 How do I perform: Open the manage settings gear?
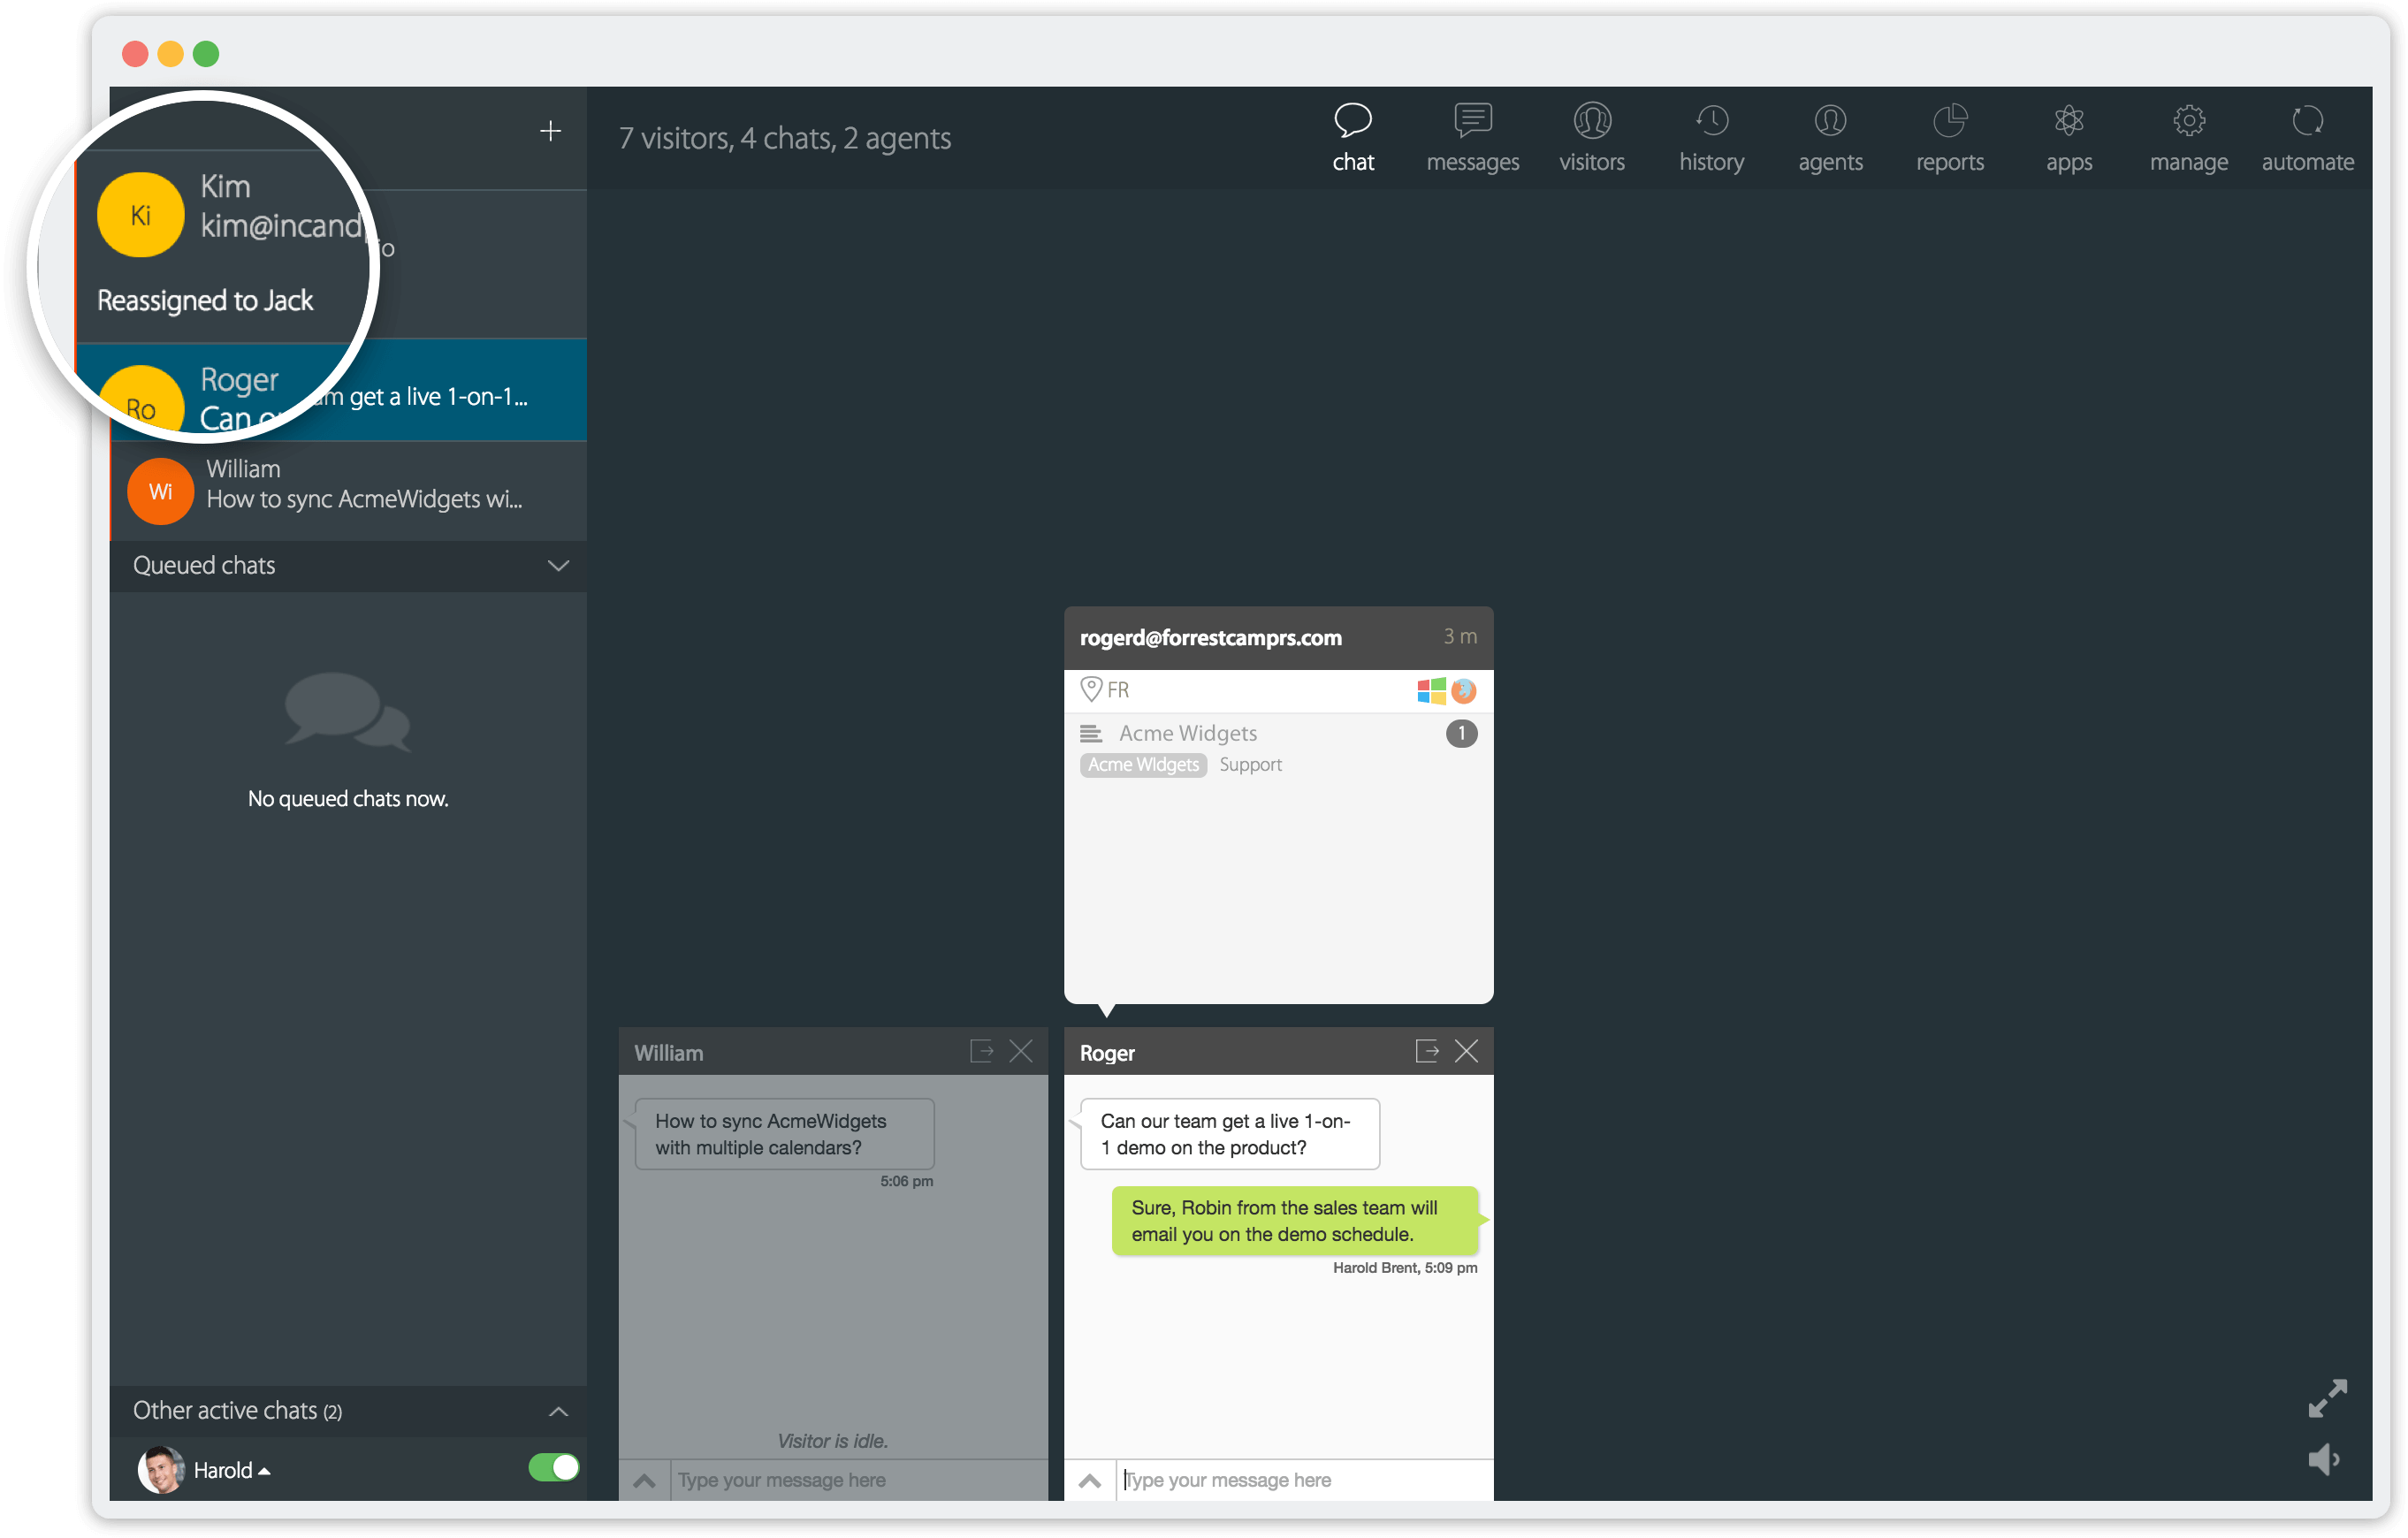click(2188, 138)
